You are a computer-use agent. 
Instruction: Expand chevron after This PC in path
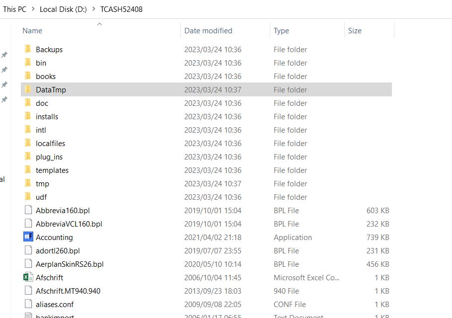(x=33, y=9)
